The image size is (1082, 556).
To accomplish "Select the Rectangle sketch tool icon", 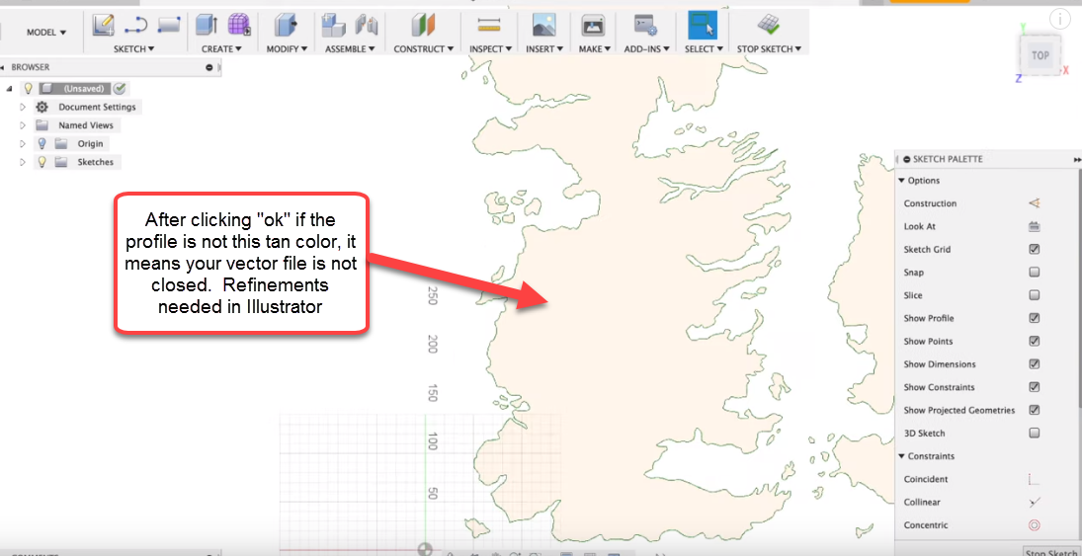I will click(x=168, y=26).
